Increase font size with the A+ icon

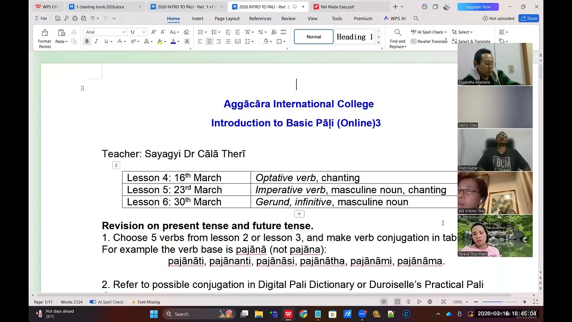point(154,32)
